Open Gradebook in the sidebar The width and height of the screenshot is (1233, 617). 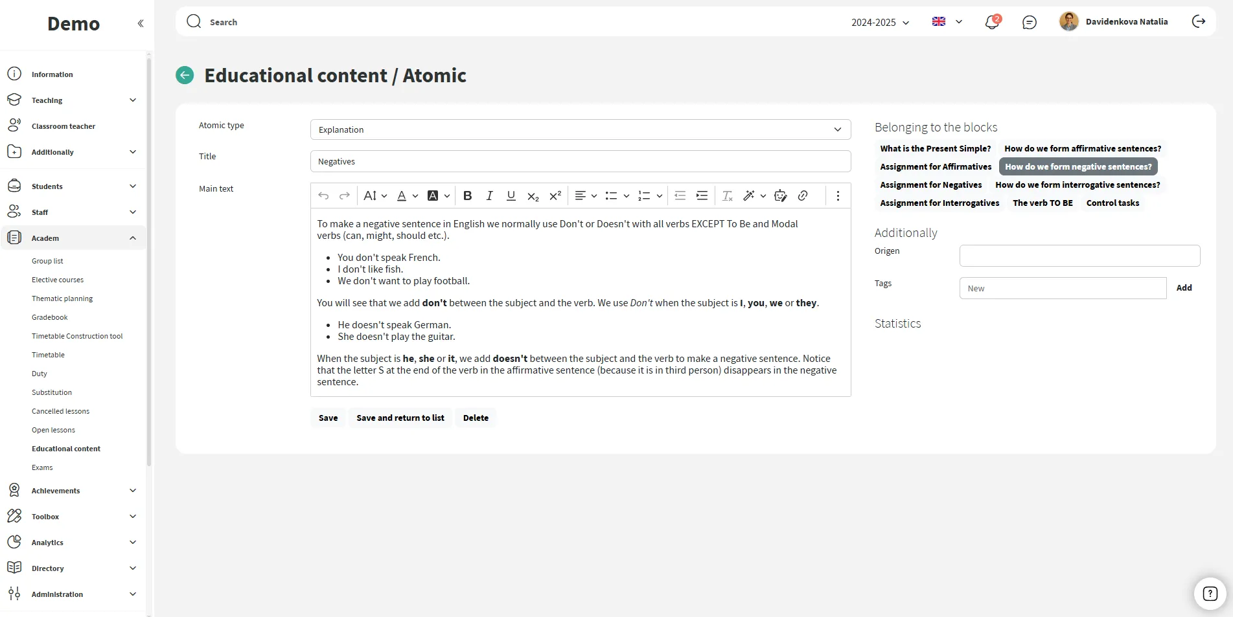[50, 317]
